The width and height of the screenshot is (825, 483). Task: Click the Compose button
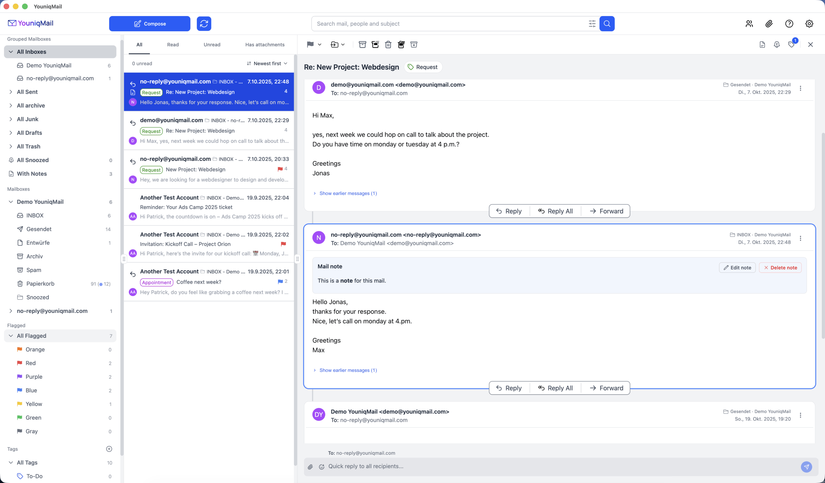pos(150,24)
